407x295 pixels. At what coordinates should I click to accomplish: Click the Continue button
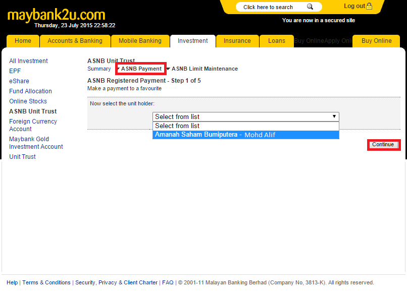pos(384,145)
